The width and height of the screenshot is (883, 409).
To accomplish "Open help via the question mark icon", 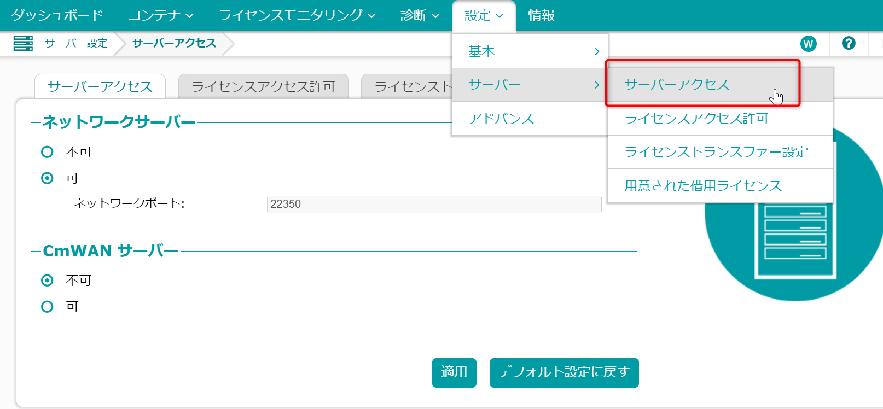I will [849, 43].
